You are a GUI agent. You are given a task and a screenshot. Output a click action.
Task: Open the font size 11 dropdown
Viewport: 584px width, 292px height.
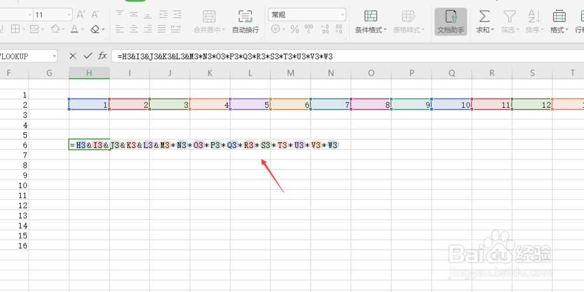[69, 15]
